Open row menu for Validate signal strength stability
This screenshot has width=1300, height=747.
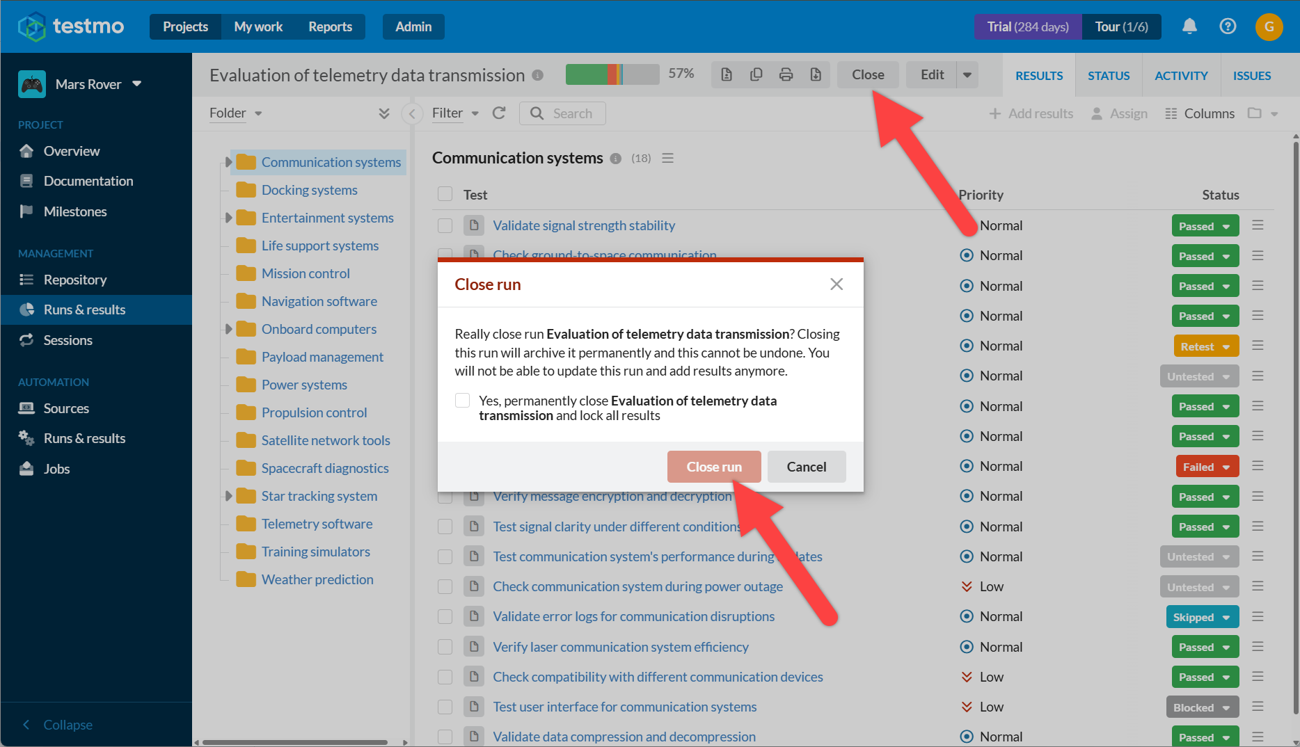(x=1258, y=225)
